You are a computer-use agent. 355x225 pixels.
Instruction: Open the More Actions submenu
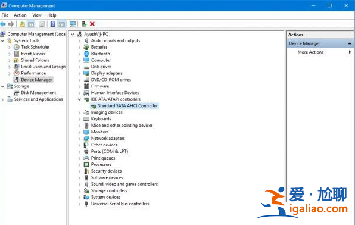[x=350, y=52]
